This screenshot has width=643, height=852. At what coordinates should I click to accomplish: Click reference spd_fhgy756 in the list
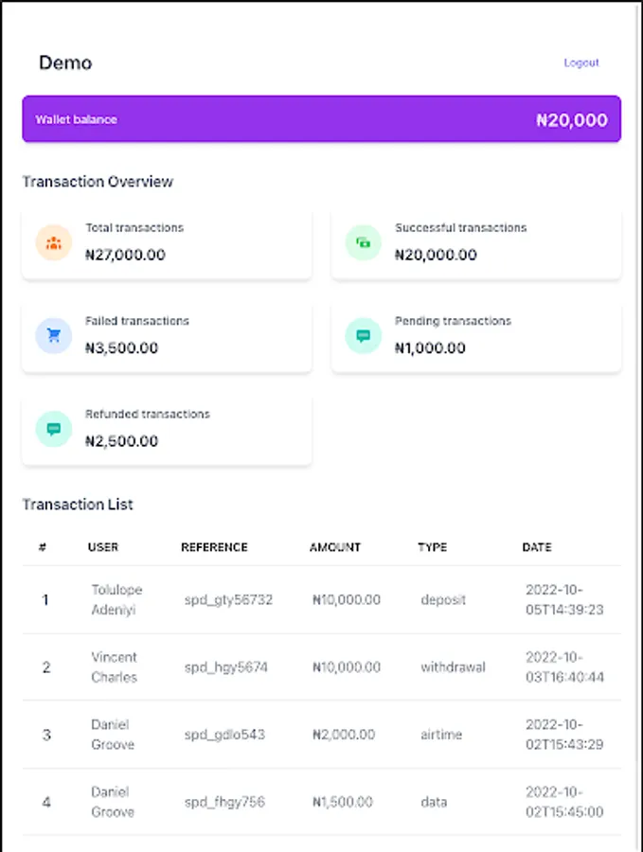pyautogui.click(x=224, y=802)
